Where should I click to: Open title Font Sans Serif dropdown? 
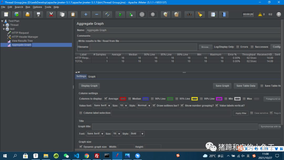point(95,134)
